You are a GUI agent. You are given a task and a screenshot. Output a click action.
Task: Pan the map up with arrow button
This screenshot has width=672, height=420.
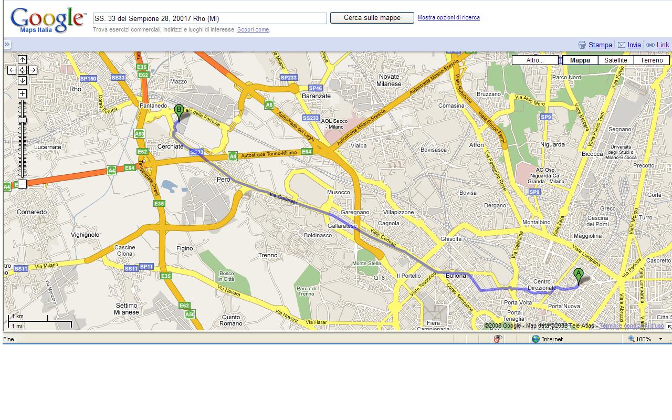pos(22,60)
